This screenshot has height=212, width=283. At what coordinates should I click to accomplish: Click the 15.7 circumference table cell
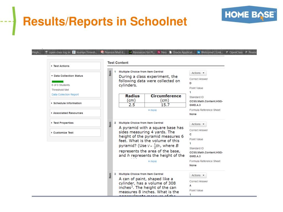click(165, 105)
